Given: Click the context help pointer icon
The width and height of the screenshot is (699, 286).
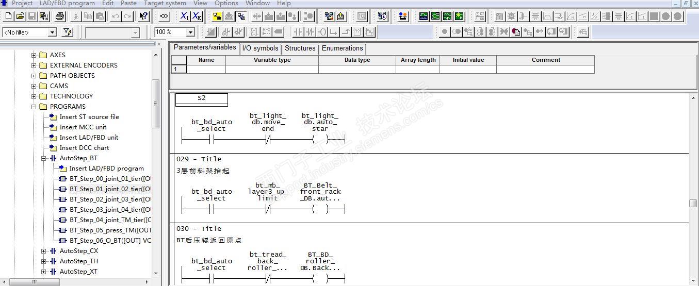Looking at the screenshot, I should tap(143, 16).
